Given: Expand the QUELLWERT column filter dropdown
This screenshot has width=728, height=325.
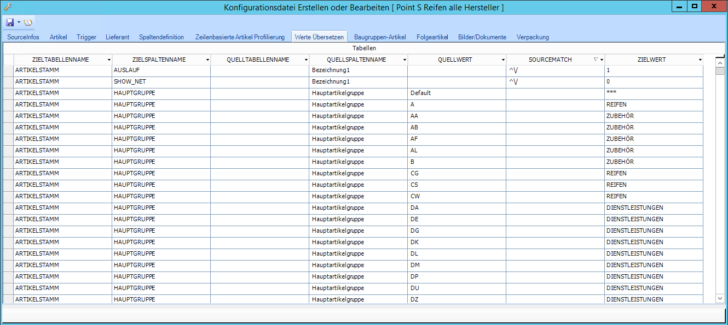Looking at the screenshot, I should coord(503,60).
